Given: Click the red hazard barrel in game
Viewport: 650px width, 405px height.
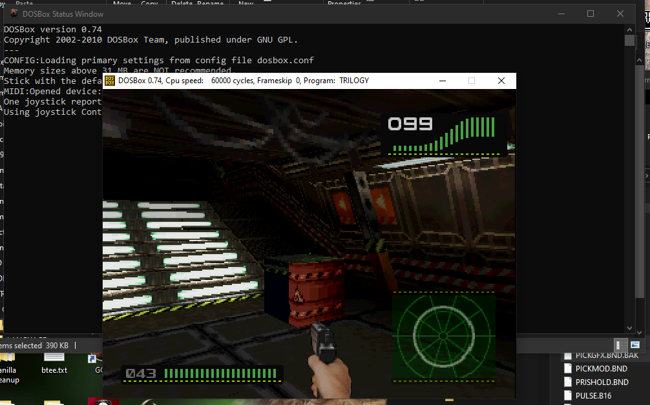Looking at the screenshot, I should pos(316,291).
